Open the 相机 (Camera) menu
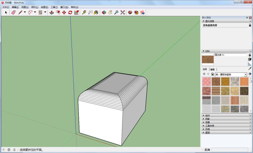 [x=34, y=7]
